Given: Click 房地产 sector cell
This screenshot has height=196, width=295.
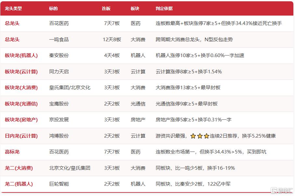Looking at the screenshot, I should [138, 120].
